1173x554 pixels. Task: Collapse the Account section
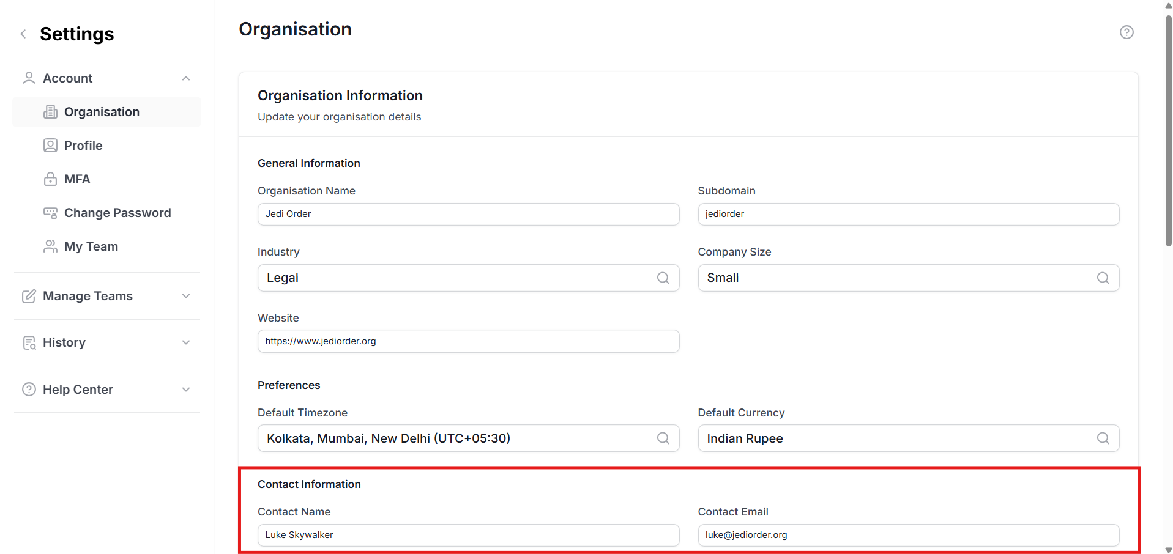tap(186, 78)
